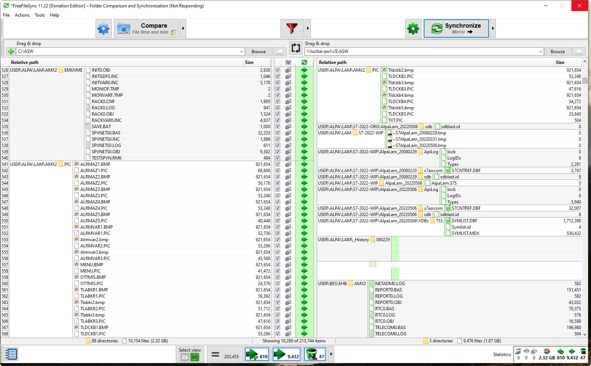This screenshot has width=591, height=366.
Task: Open cloud access for the \\lucbai-por\c$\ASW folder
Action: [579, 52]
